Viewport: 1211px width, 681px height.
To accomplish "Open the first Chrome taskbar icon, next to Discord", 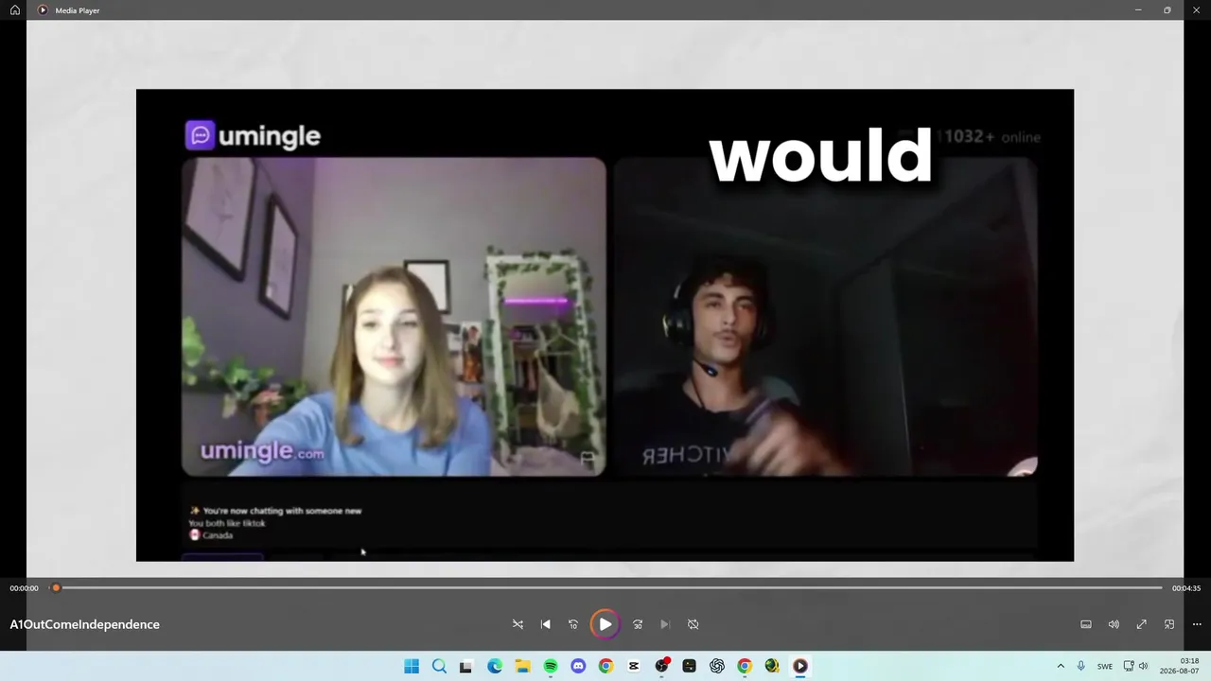I will (605, 666).
